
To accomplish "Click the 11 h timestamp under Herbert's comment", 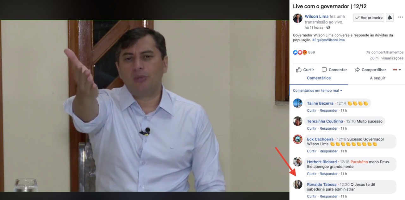I will click(344, 174).
